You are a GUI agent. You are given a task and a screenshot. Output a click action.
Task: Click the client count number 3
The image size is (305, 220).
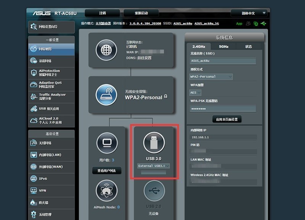113,160
